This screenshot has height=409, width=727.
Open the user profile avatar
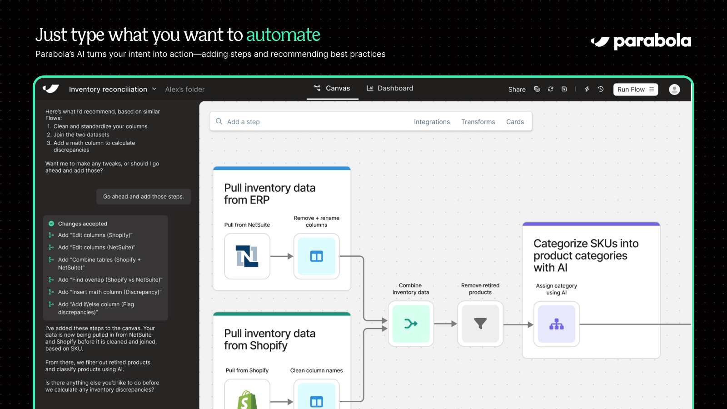[x=675, y=90]
